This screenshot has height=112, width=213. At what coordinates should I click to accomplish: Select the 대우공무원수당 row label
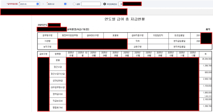58,87
